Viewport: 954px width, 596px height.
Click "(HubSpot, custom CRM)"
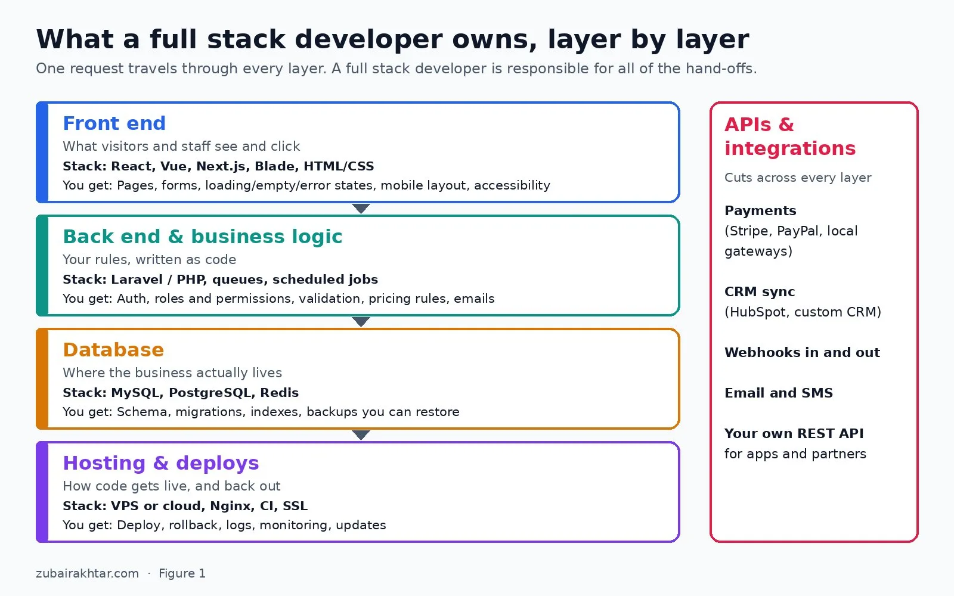click(x=803, y=312)
